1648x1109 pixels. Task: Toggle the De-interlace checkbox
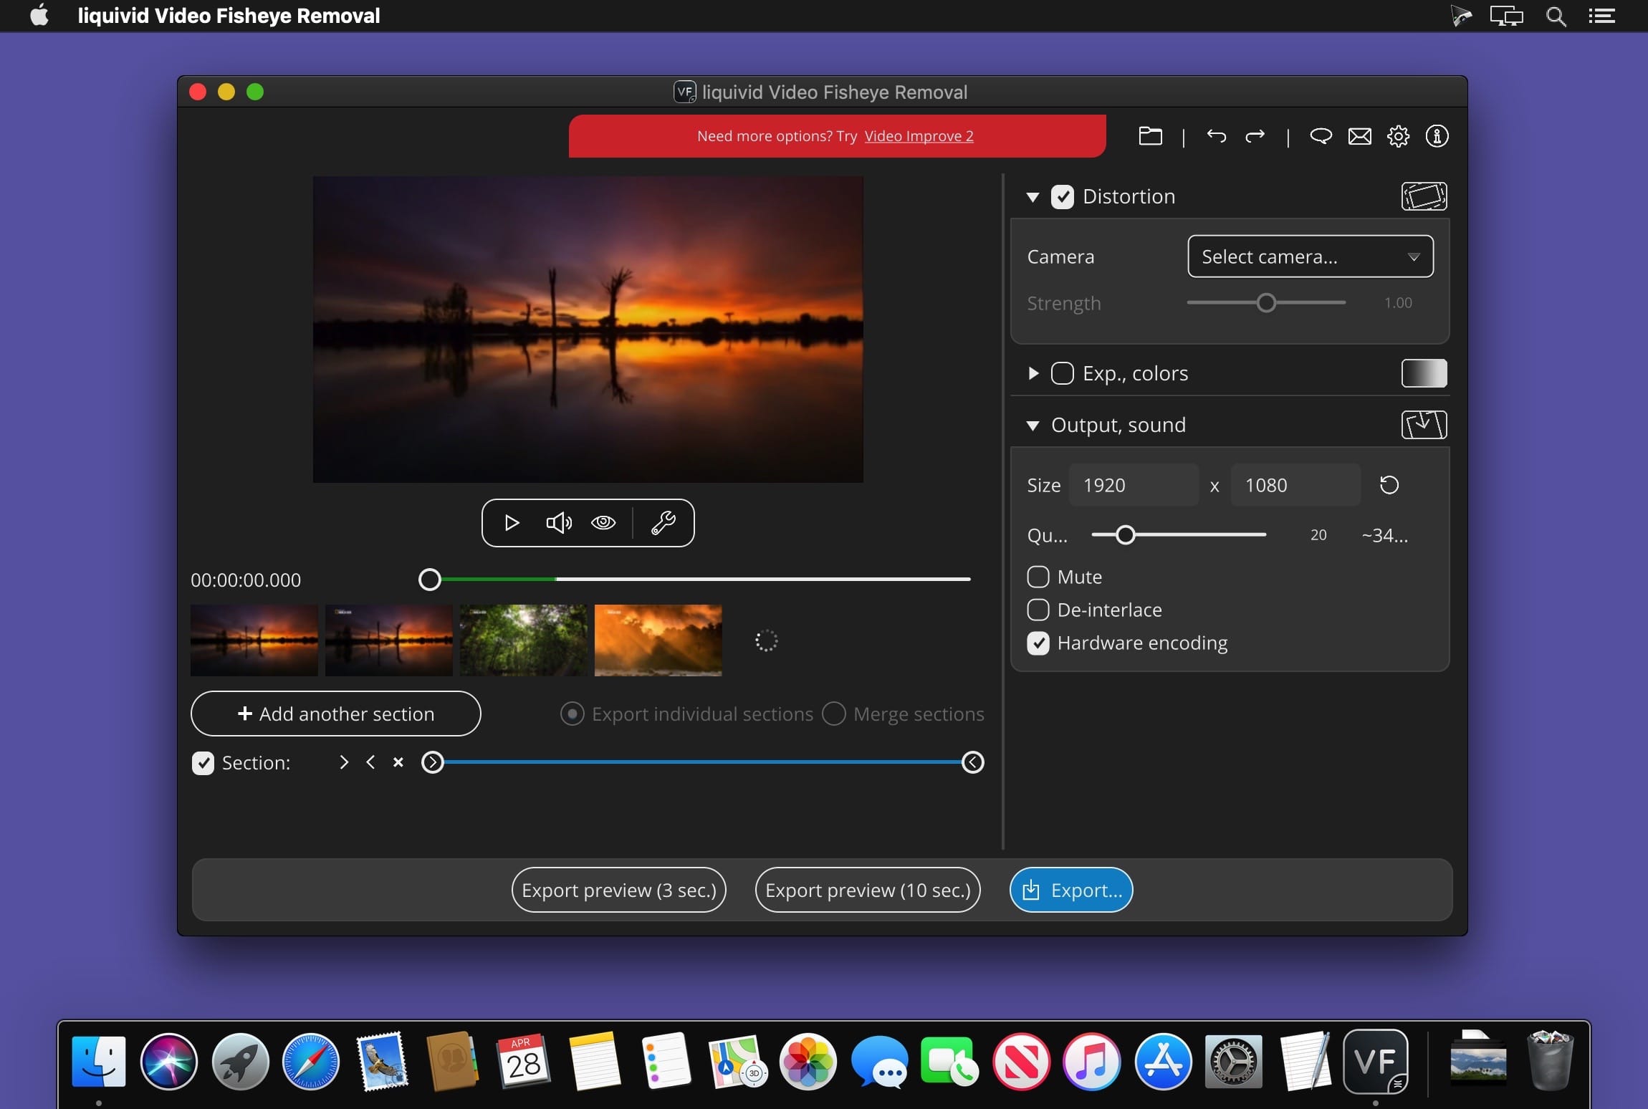click(1037, 609)
